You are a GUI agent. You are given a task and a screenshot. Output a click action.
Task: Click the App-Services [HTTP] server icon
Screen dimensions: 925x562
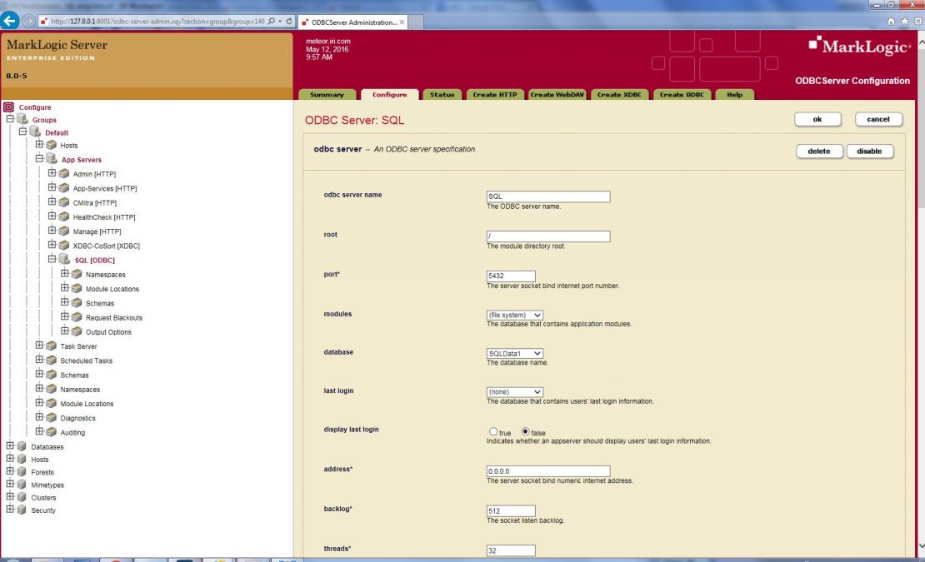tap(63, 188)
